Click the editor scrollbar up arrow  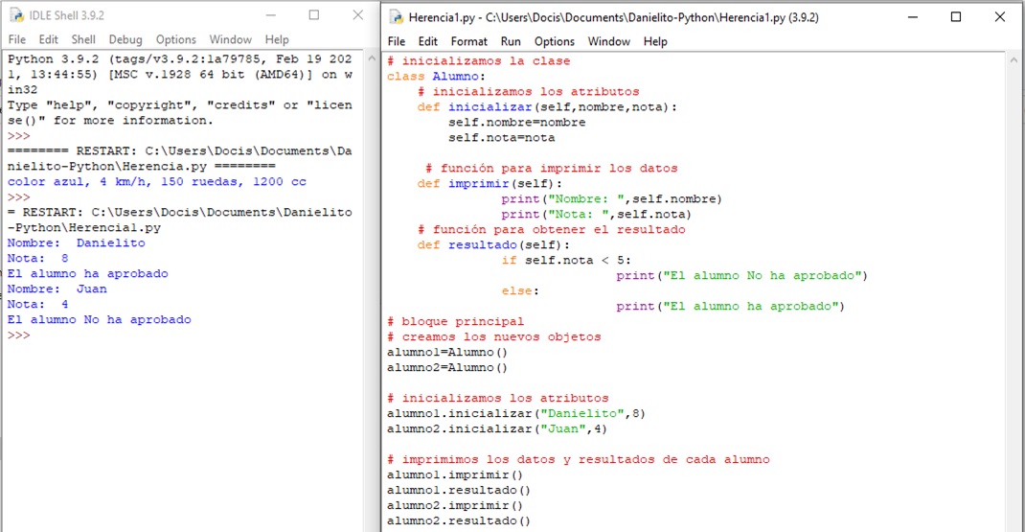pos(1015,60)
